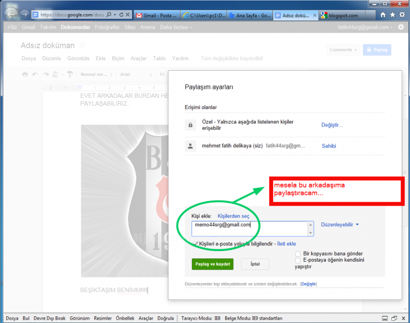Click the print icon in Docs toolbar
Viewport: 410px width, 323px height.
[25, 74]
